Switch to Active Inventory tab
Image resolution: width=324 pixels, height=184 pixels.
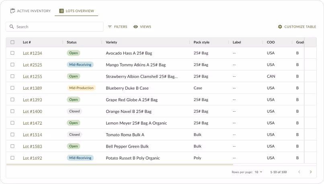point(31,11)
